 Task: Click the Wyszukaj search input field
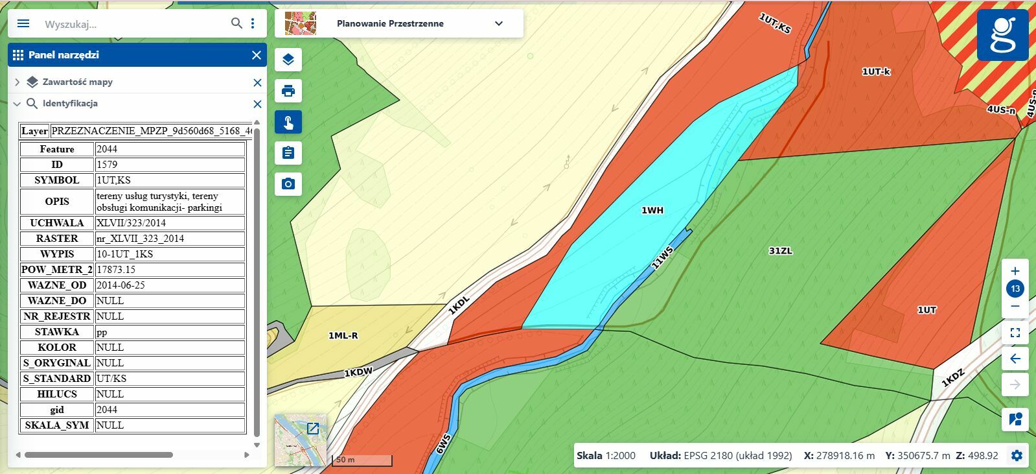(x=130, y=24)
